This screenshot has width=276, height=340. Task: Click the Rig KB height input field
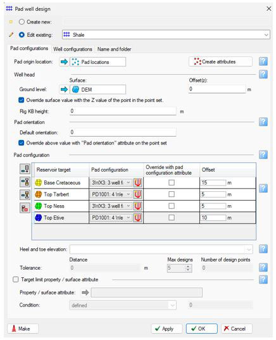pyautogui.click(x=123, y=111)
